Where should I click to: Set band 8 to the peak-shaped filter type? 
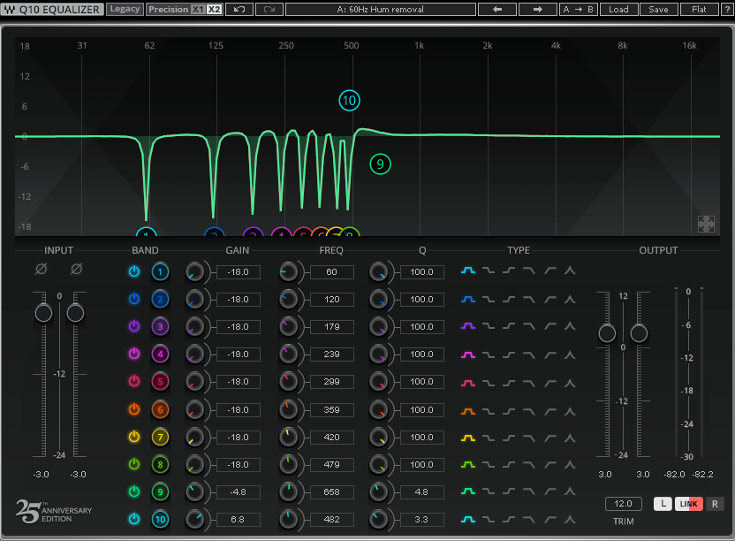point(570,464)
